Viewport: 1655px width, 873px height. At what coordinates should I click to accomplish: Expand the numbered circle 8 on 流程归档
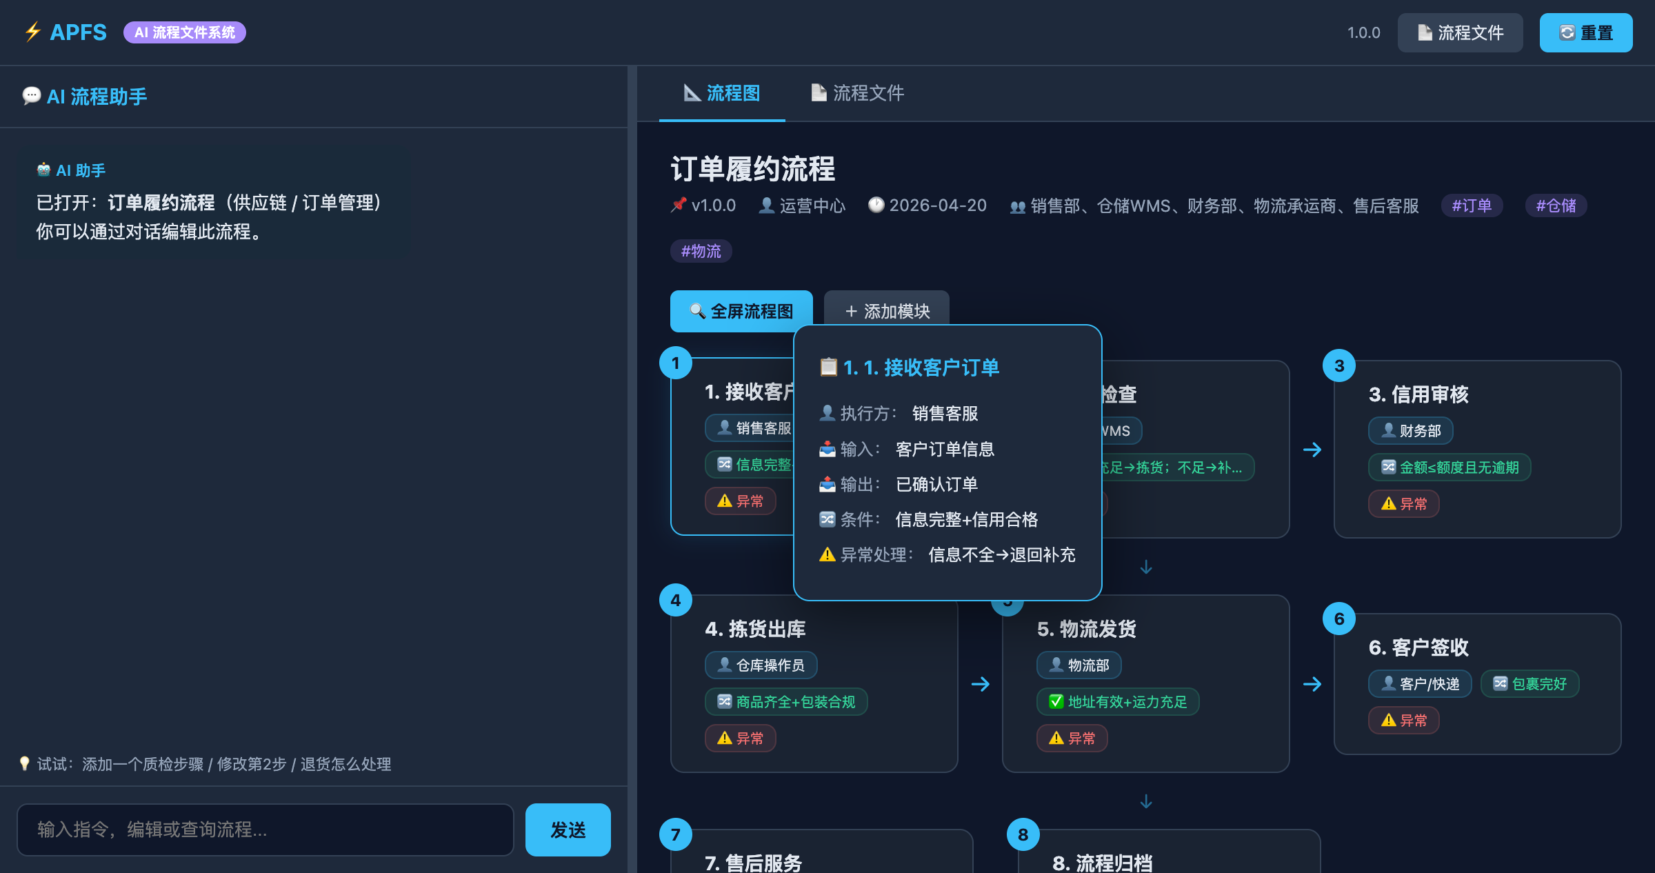pos(1023,834)
